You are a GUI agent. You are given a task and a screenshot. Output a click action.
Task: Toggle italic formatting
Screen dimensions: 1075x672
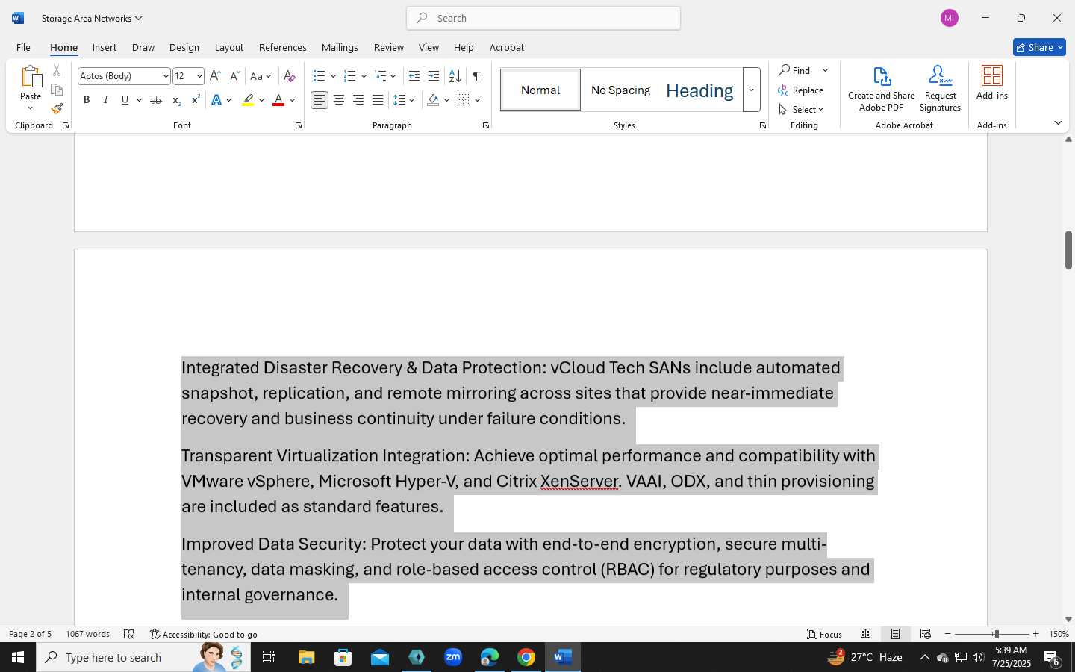pyautogui.click(x=106, y=100)
